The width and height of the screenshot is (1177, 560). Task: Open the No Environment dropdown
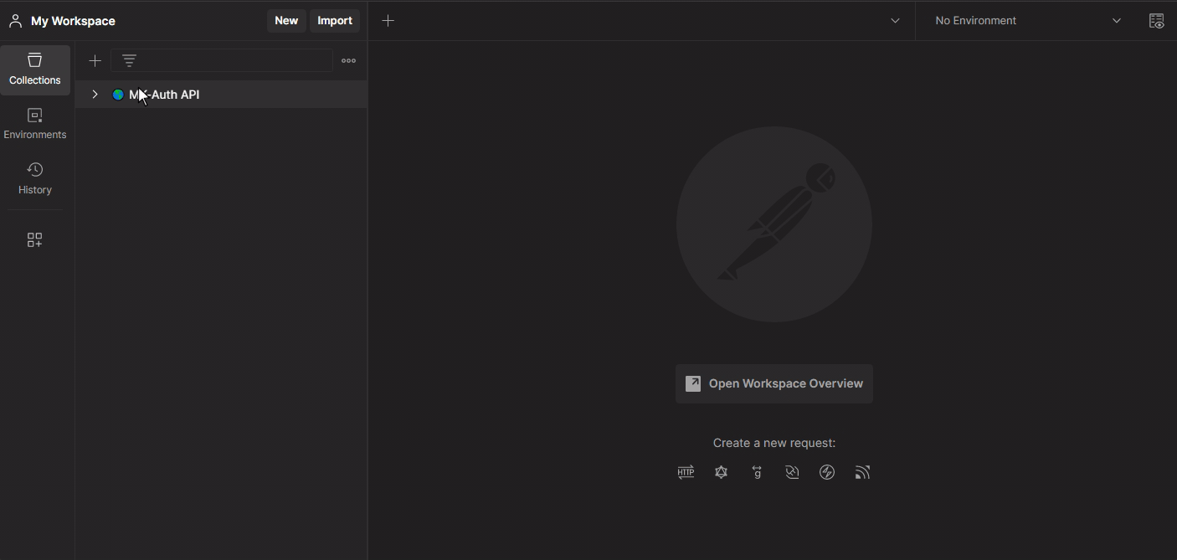pos(1027,21)
